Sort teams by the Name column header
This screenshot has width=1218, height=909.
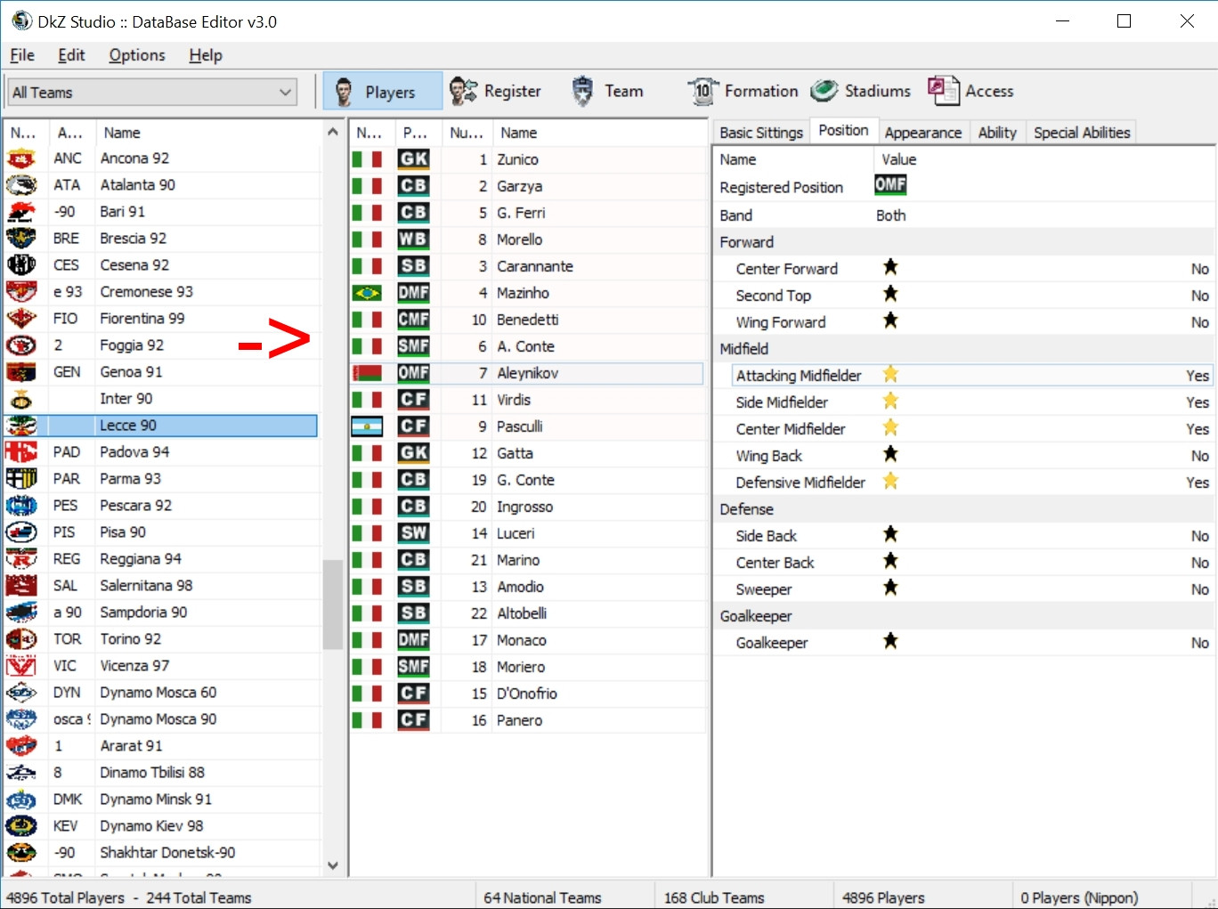207,133
